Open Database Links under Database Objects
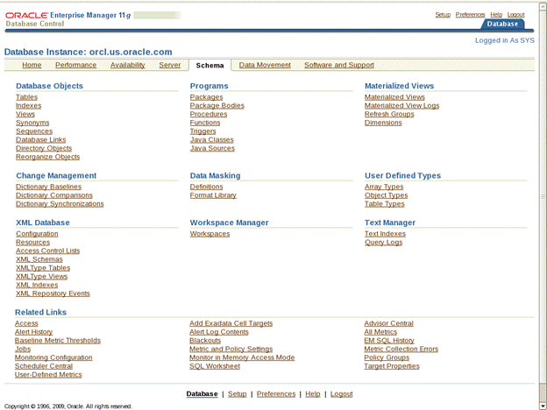Screen dimensions: 547x410 click(x=40, y=140)
